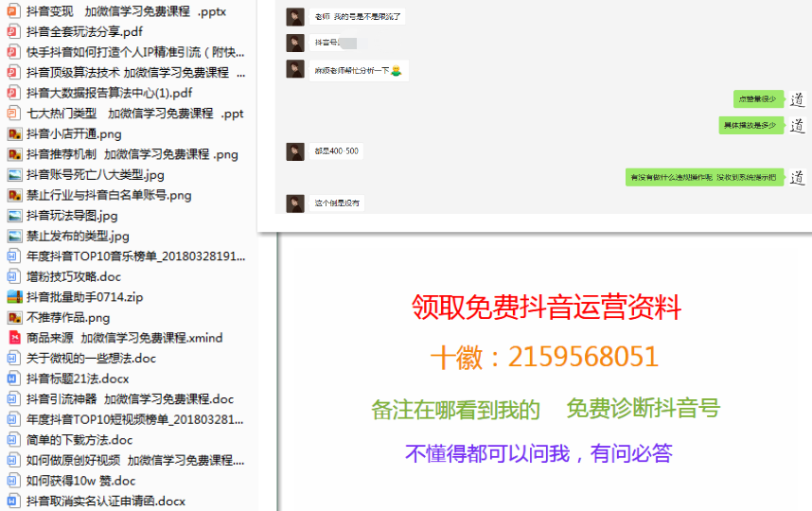Screen dimensions: 812x511
Task: Click the green chat bubble 点赞量很少
Action: point(759,99)
